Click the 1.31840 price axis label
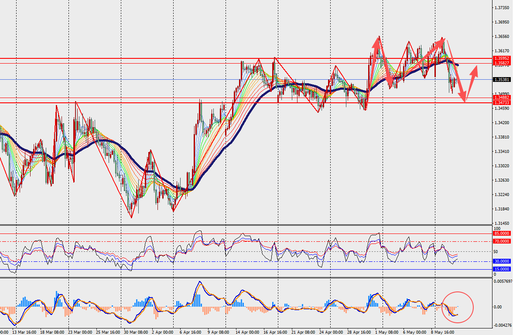The width and height of the screenshot is (513, 335). (x=502, y=209)
